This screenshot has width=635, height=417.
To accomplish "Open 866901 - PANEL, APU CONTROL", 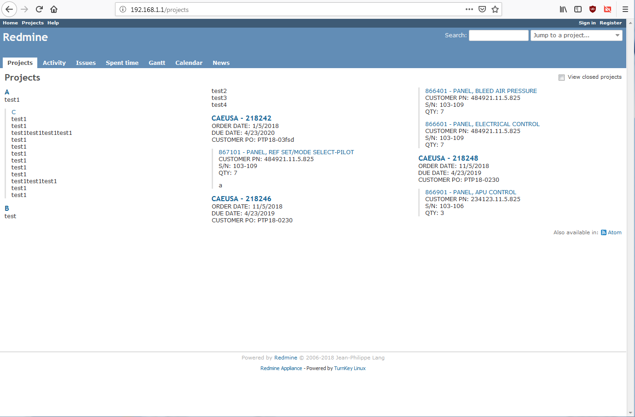I will [471, 192].
